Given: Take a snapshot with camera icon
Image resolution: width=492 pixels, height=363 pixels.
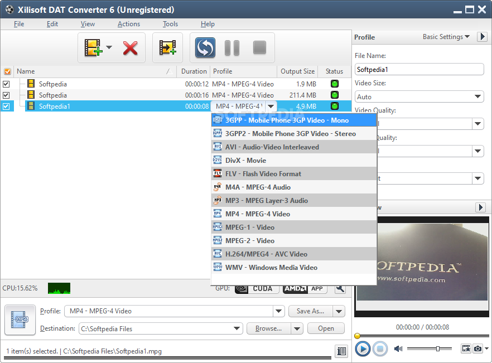Looking at the screenshot, I should click(477, 349).
